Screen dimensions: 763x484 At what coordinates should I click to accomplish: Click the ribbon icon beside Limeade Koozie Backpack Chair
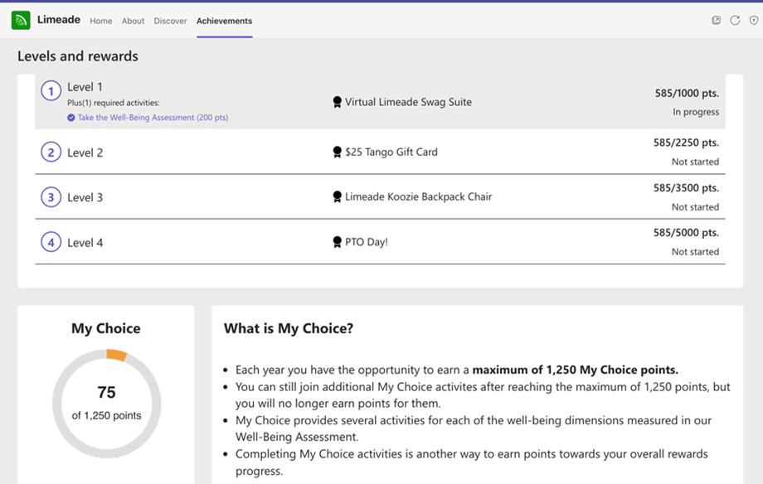tap(337, 197)
